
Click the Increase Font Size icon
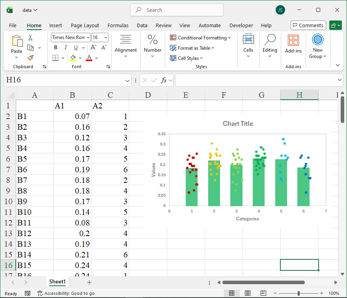tap(93, 47)
